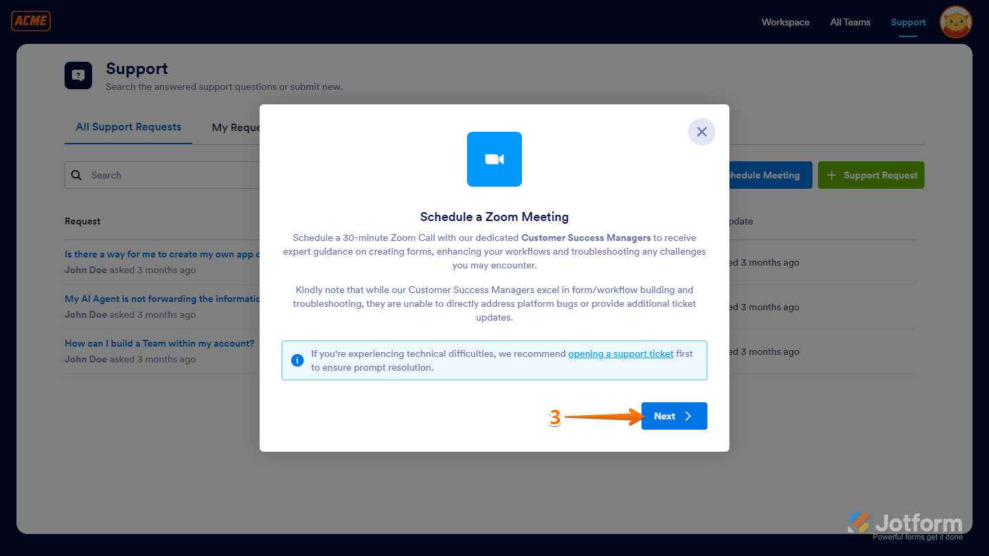Open the opening a support ticket link
The image size is (989, 556).
(x=620, y=354)
